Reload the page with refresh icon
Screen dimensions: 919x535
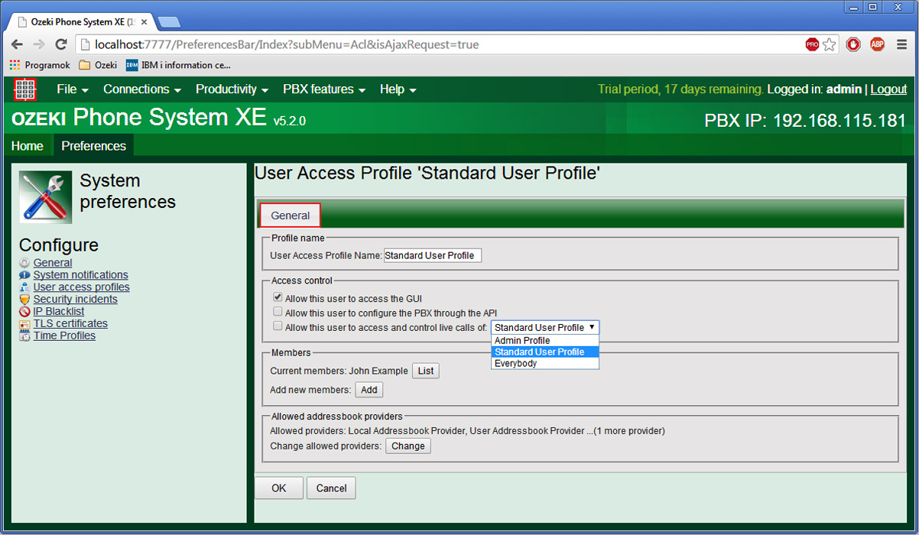pyautogui.click(x=62, y=44)
